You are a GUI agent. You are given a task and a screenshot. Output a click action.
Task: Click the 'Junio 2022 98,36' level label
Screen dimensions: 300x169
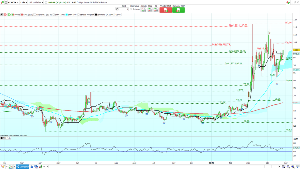(237, 51)
